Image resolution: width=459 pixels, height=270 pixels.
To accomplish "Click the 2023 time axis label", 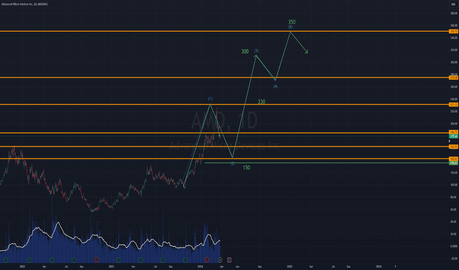I will pos(111,267).
